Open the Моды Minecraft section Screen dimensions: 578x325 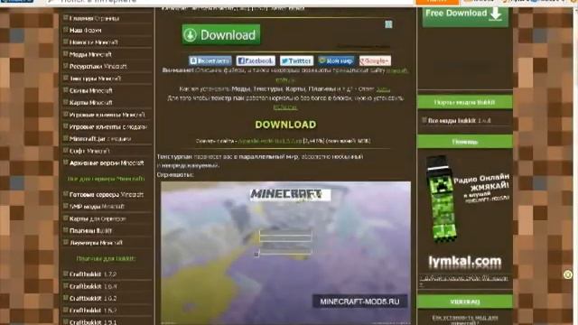pyautogui.click(x=90, y=54)
